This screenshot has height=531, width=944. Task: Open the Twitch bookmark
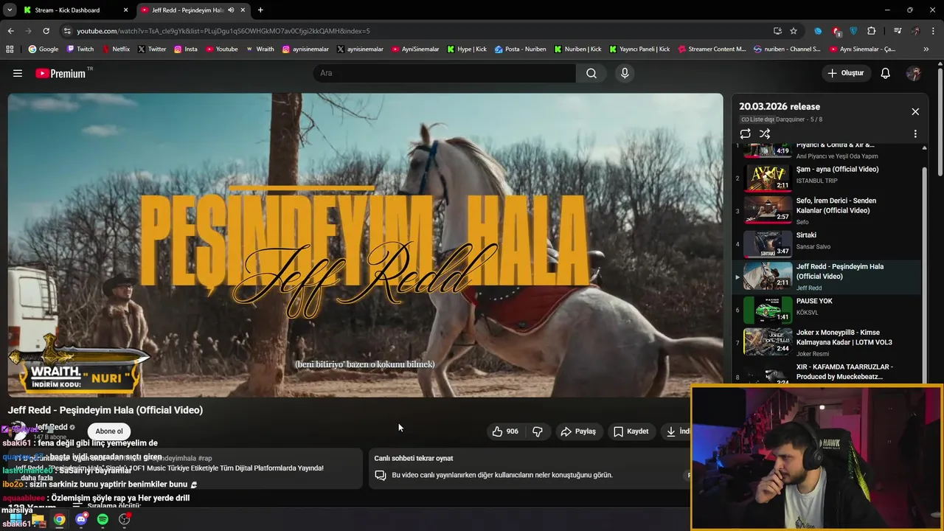(x=80, y=49)
